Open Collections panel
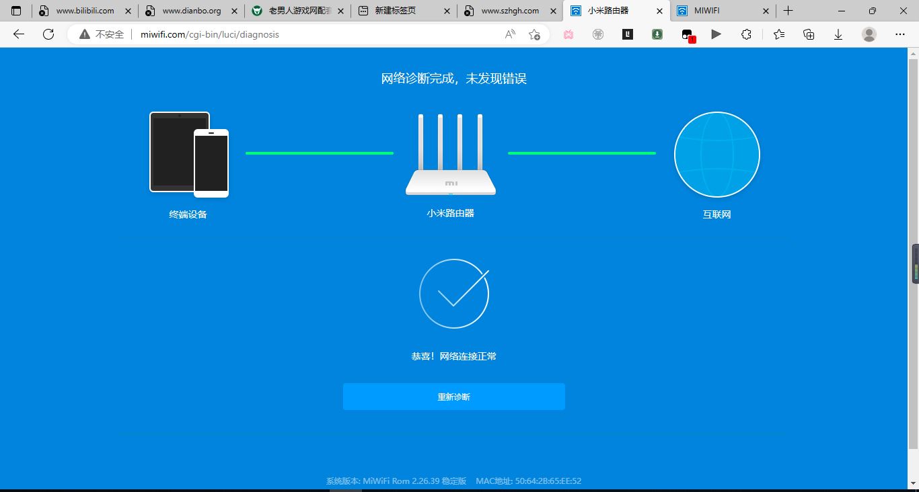Viewport: 919px width, 492px height. pyautogui.click(x=809, y=34)
